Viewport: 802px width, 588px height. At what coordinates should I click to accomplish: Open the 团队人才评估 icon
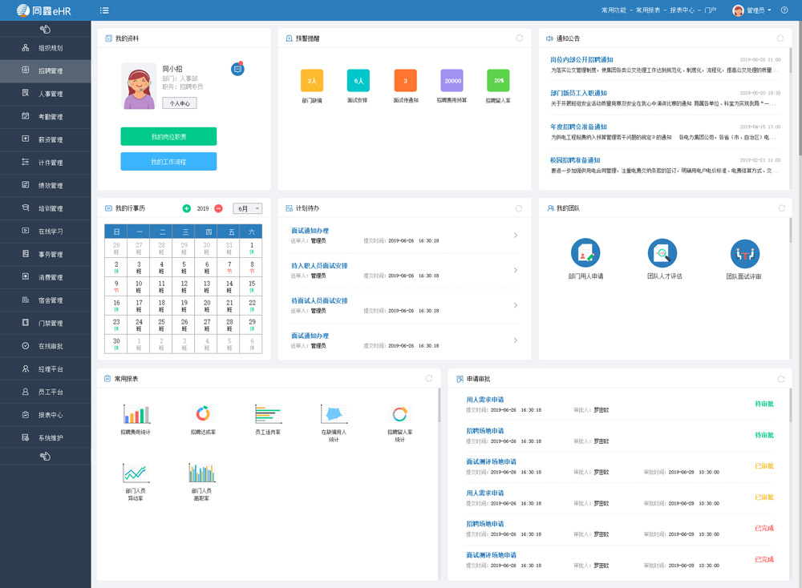(x=662, y=253)
